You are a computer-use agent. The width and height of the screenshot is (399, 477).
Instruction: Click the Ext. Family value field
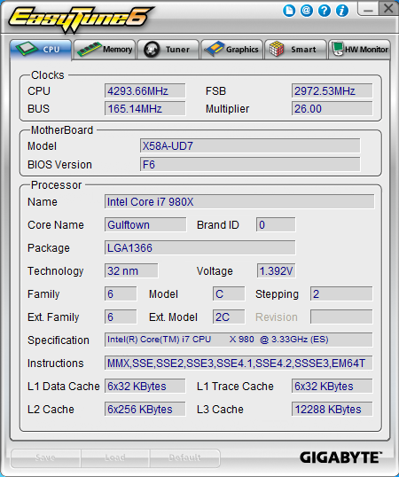tap(121, 317)
